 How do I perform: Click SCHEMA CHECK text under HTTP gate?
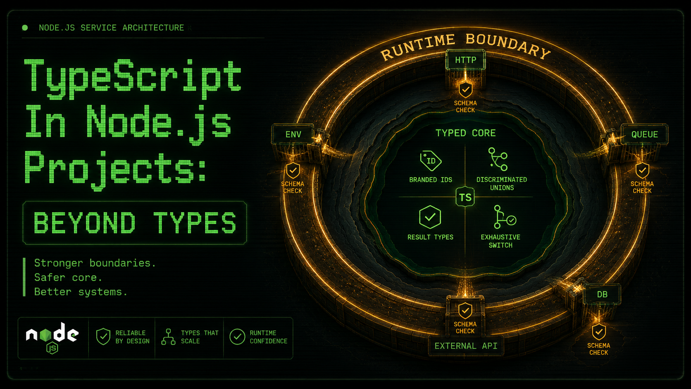click(465, 107)
